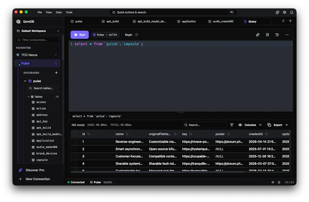Sort by the key column arrows
The height and width of the screenshot is (202, 309).
click(x=190, y=134)
